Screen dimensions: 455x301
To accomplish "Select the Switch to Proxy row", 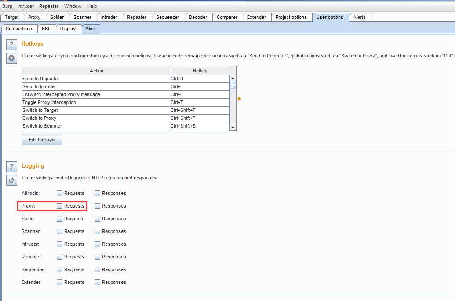I will tap(125, 118).
